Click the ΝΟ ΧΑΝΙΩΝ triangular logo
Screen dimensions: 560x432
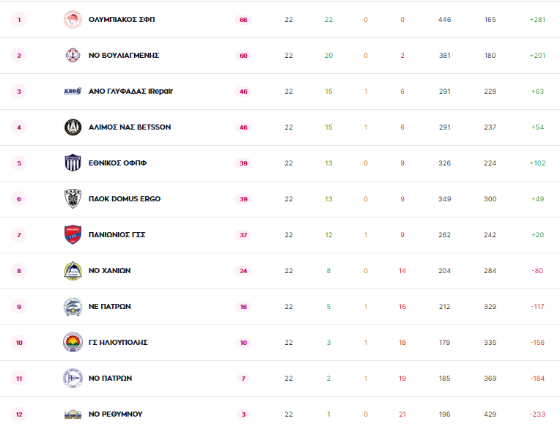click(73, 271)
